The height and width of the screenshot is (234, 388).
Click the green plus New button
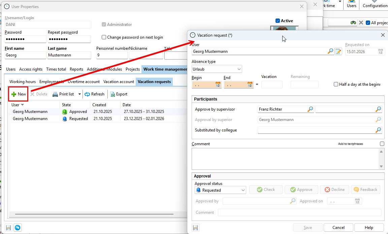point(18,94)
